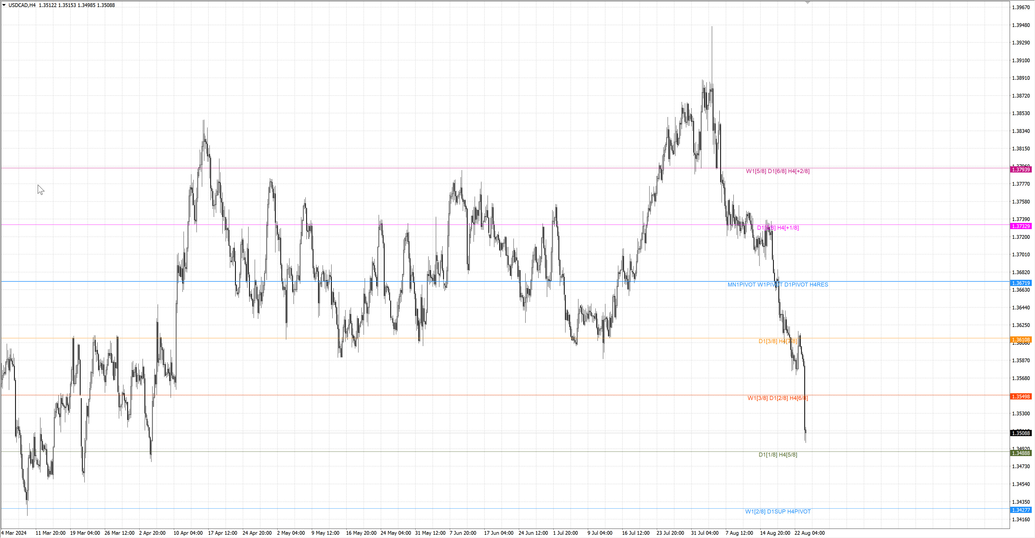Select the 1.37939 crimson price tag
Screen dimensions: 1035x538
pos(1020,170)
